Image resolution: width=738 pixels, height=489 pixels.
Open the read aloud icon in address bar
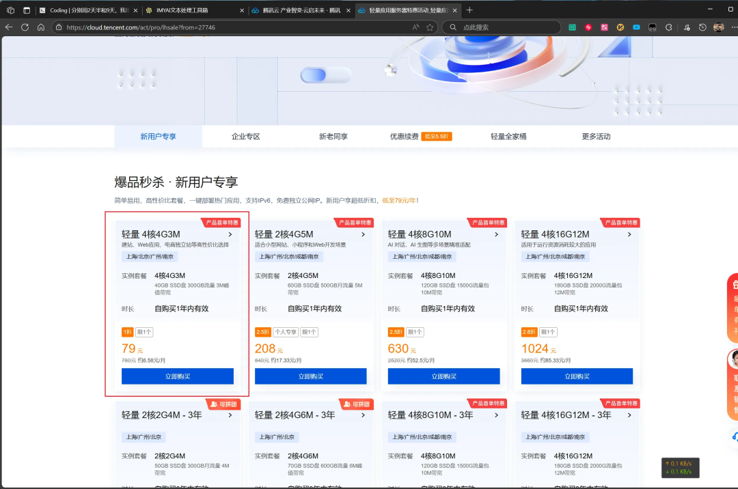coord(415,27)
